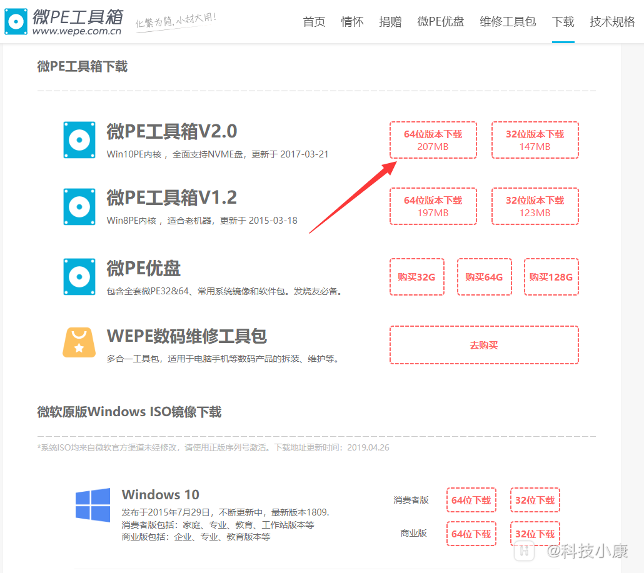
Task: Click the Win8PE内核 description line
Action: [202, 221]
